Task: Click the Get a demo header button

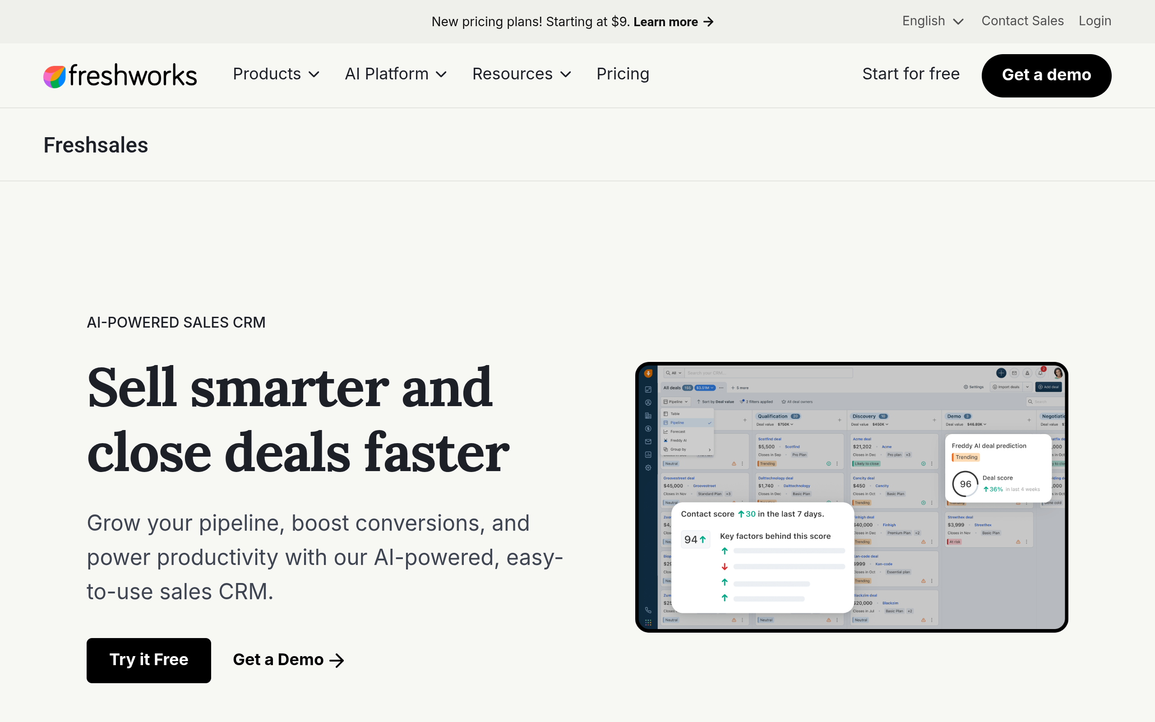Action: pos(1046,75)
